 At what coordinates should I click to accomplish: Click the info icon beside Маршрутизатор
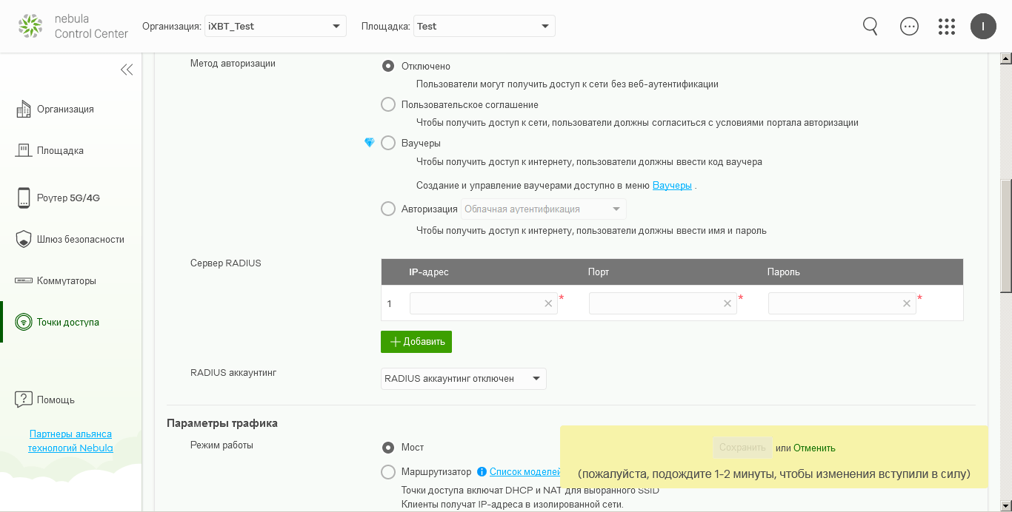tap(482, 471)
